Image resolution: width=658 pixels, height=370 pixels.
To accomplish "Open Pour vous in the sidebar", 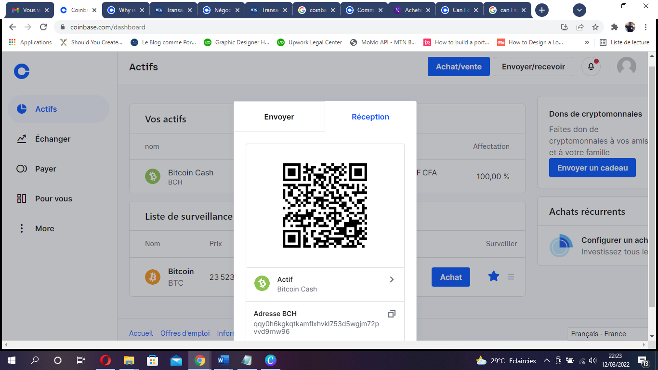I will pos(58,199).
